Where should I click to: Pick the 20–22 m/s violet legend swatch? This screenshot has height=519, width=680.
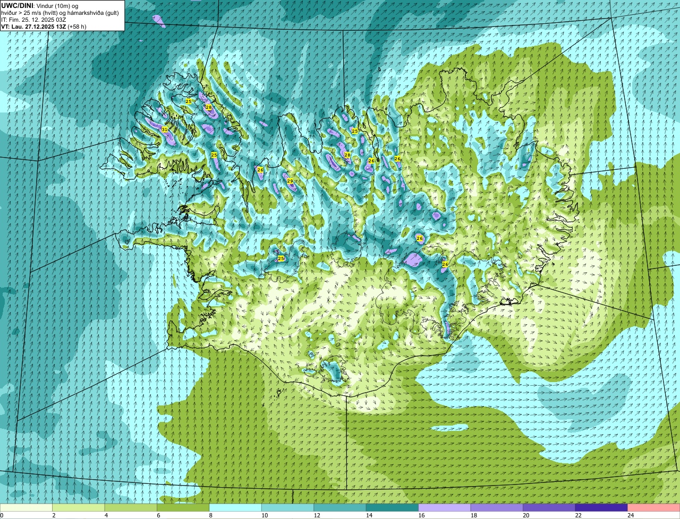point(549,508)
